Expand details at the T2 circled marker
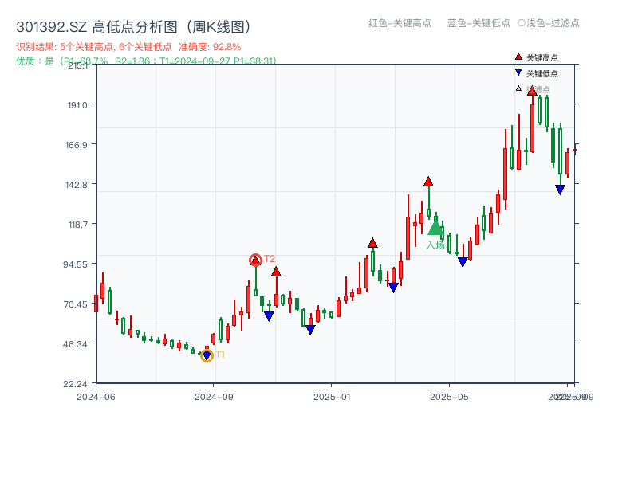Screen dimensions: 638x478 (257, 258)
